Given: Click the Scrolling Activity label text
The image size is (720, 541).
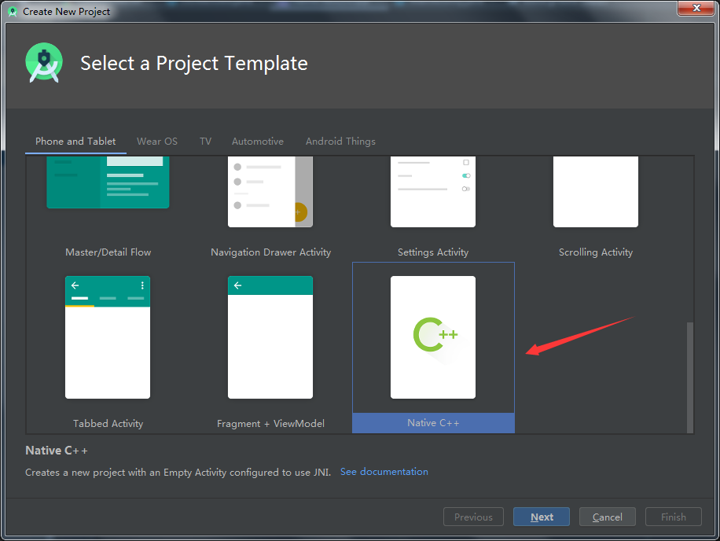Looking at the screenshot, I should pos(596,252).
